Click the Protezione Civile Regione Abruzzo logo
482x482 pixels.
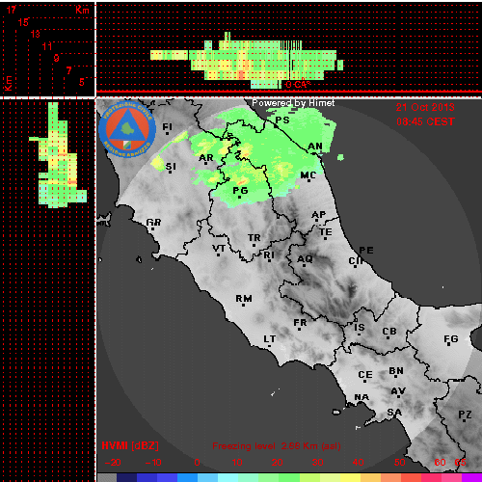pos(127,129)
